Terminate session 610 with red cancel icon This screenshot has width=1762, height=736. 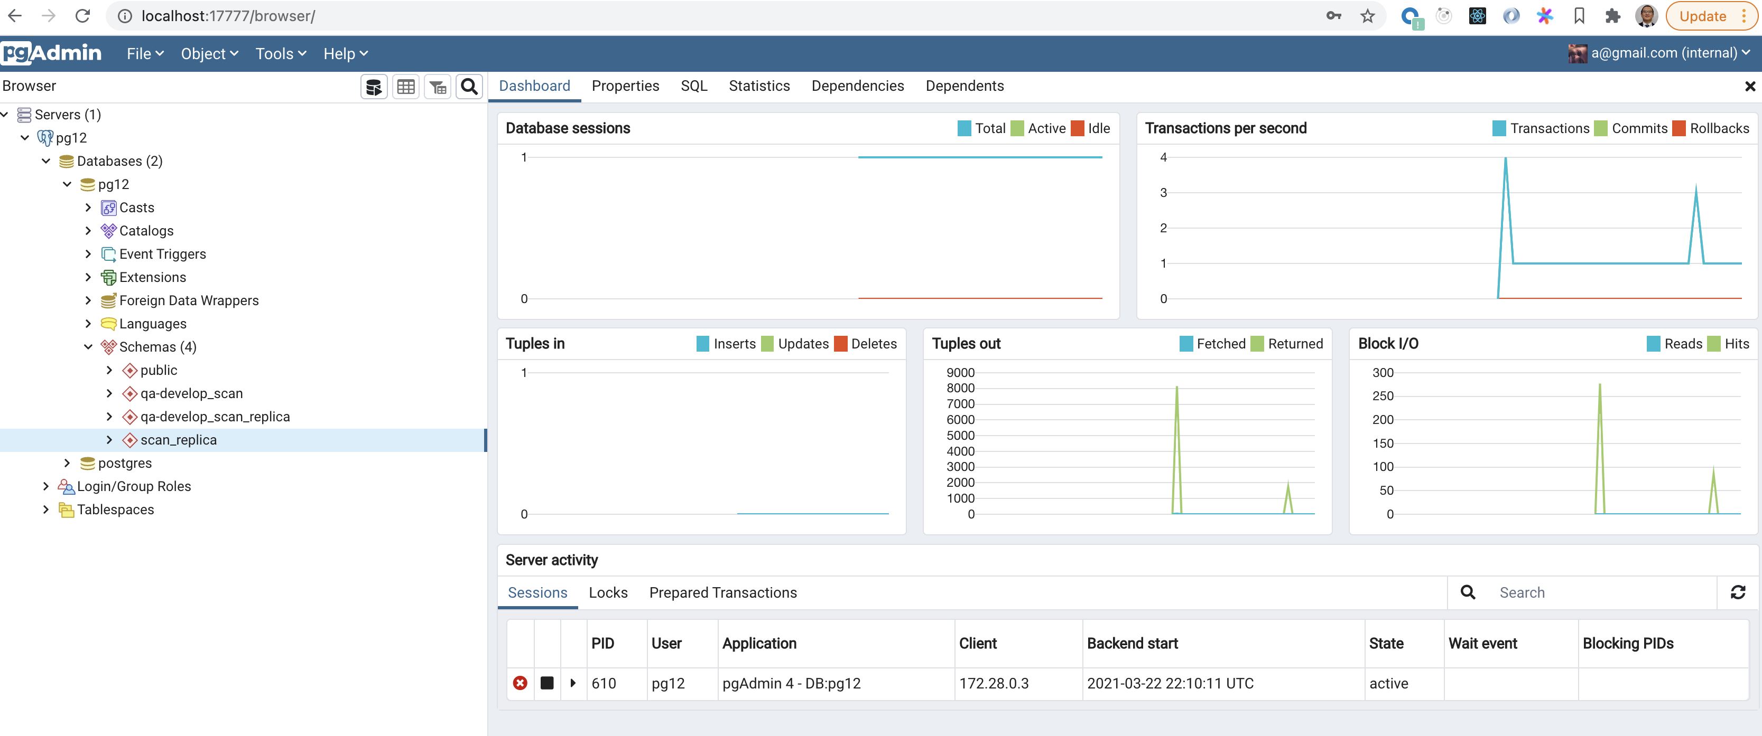(520, 683)
